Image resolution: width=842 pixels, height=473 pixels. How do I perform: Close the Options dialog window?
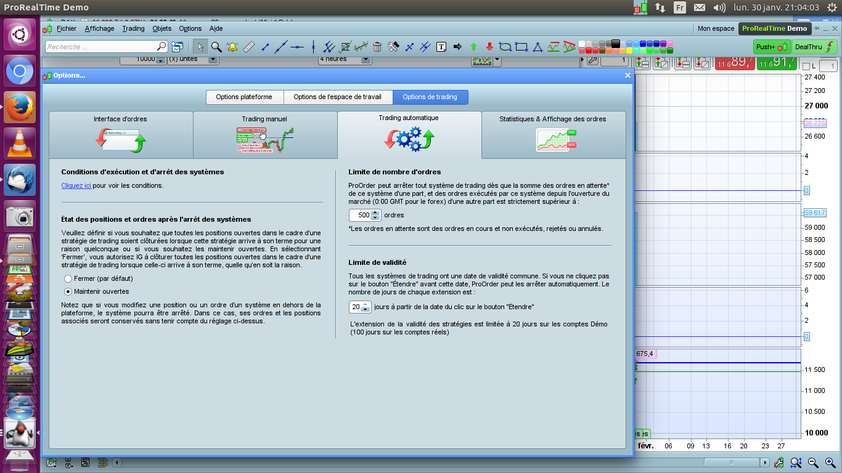tap(627, 75)
